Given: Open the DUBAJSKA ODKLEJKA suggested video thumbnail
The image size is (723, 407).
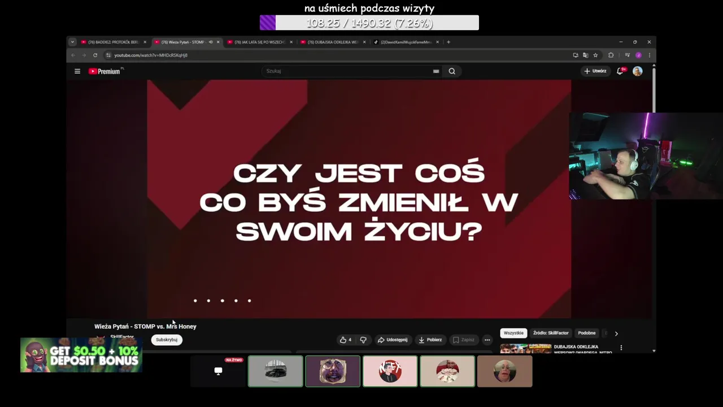Looking at the screenshot, I should tap(525, 349).
